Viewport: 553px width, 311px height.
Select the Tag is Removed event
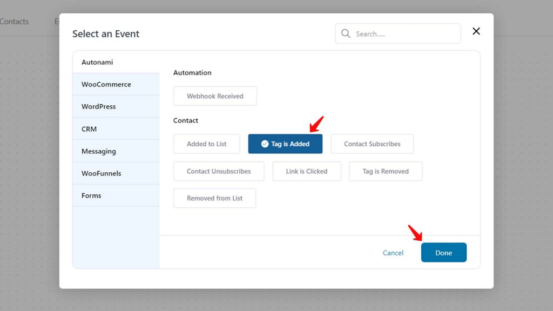point(386,171)
